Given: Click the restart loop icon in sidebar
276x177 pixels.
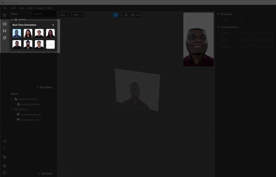Looking at the screenshot, I should pyautogui.click(x=4, y=38).
